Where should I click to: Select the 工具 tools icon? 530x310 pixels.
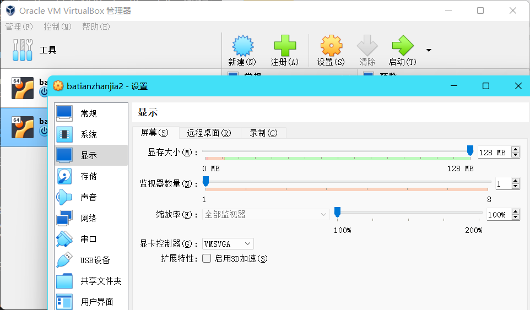(x=22, y=50)
